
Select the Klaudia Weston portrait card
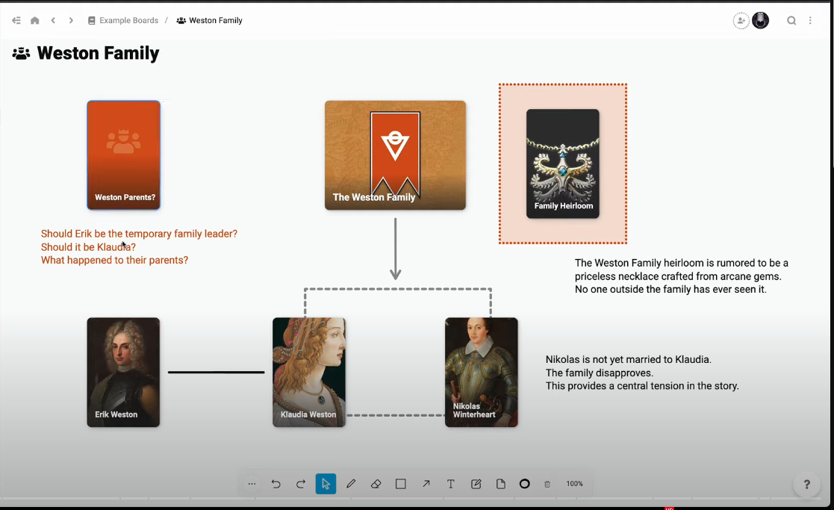pyautogui.click(x=309, y=373)
